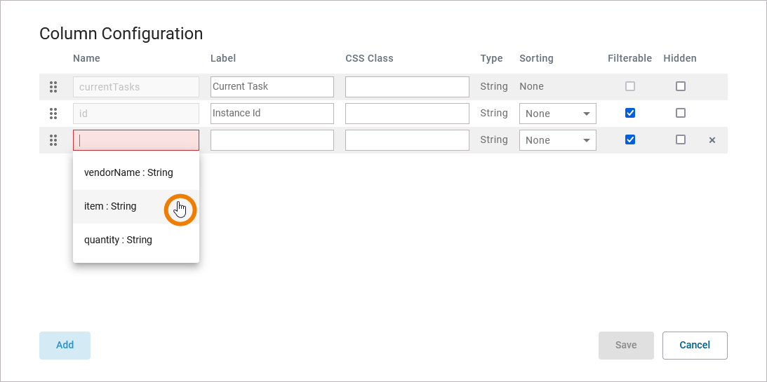
Task: Pick 'quantity : String' from the suggestion list
Action: [x=118, y=240]
